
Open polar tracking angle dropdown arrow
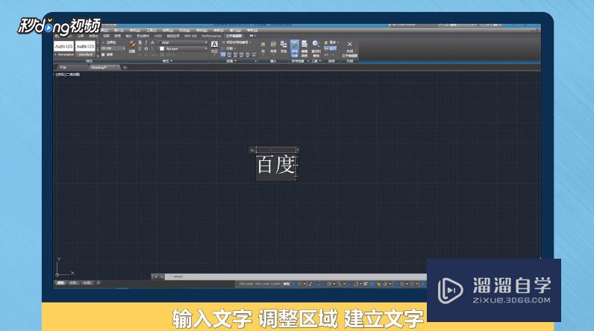coord(334,284)
